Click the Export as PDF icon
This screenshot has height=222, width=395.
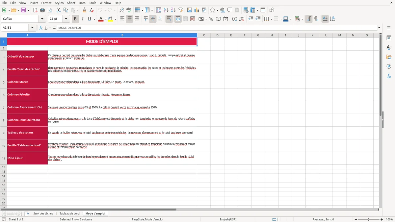[x=35, y=10]
